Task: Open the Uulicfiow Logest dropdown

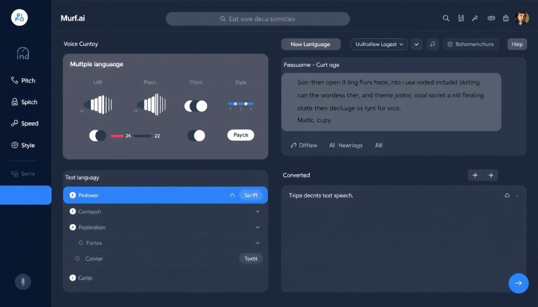Action: click(379, 45)
